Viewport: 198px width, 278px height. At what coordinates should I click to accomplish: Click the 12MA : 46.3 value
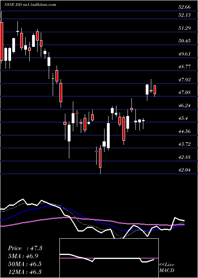click(x=25, y=272)
